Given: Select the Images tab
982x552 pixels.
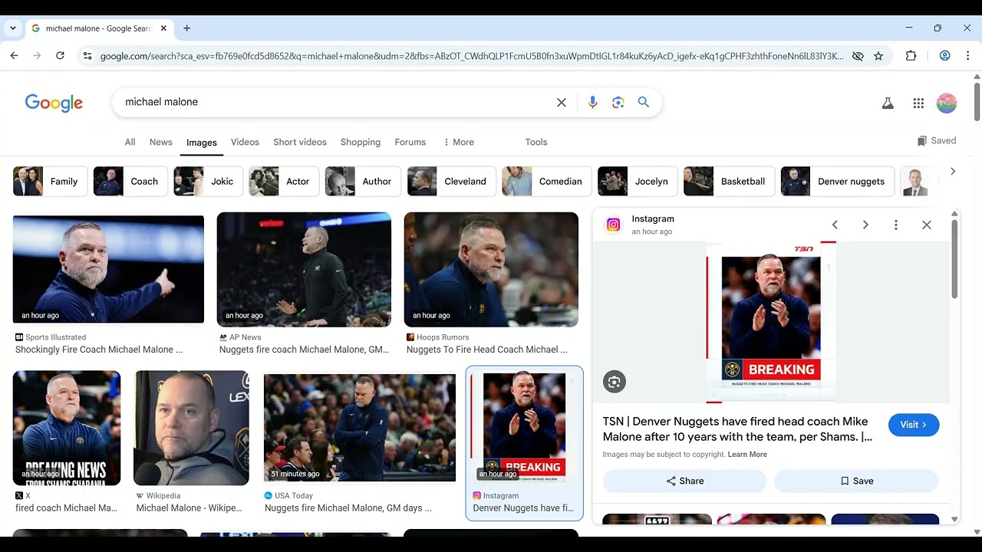Looking at the screenshot, I should tap(202, 143).
